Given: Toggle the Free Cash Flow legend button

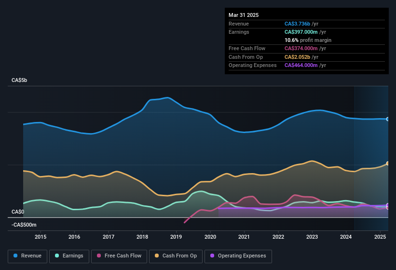Looking at the screenshot, I should [x=119, y=256].
